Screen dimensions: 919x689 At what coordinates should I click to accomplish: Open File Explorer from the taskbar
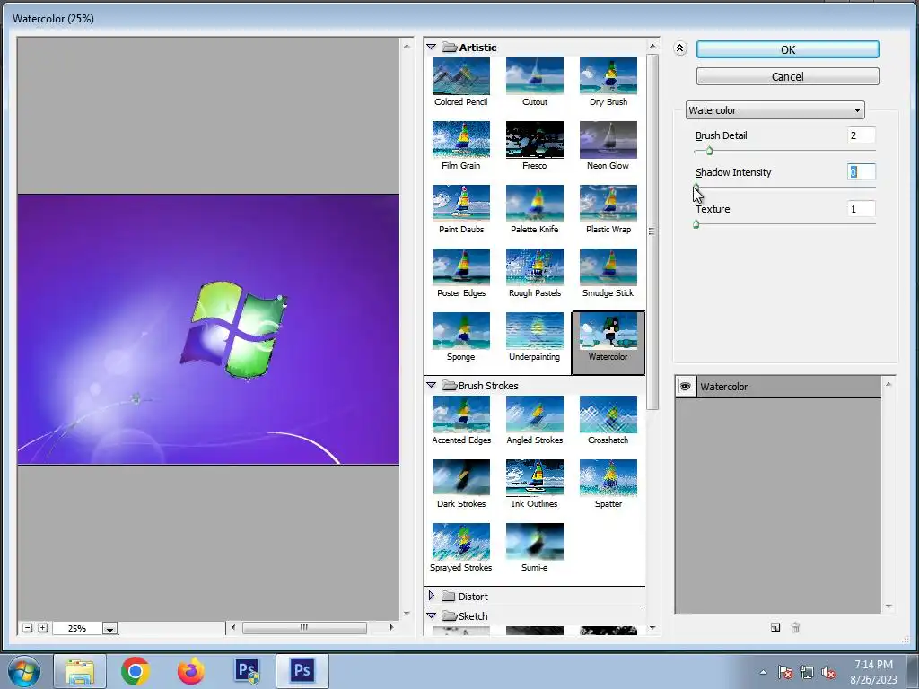pyautogui.click(x=80, y=671)
